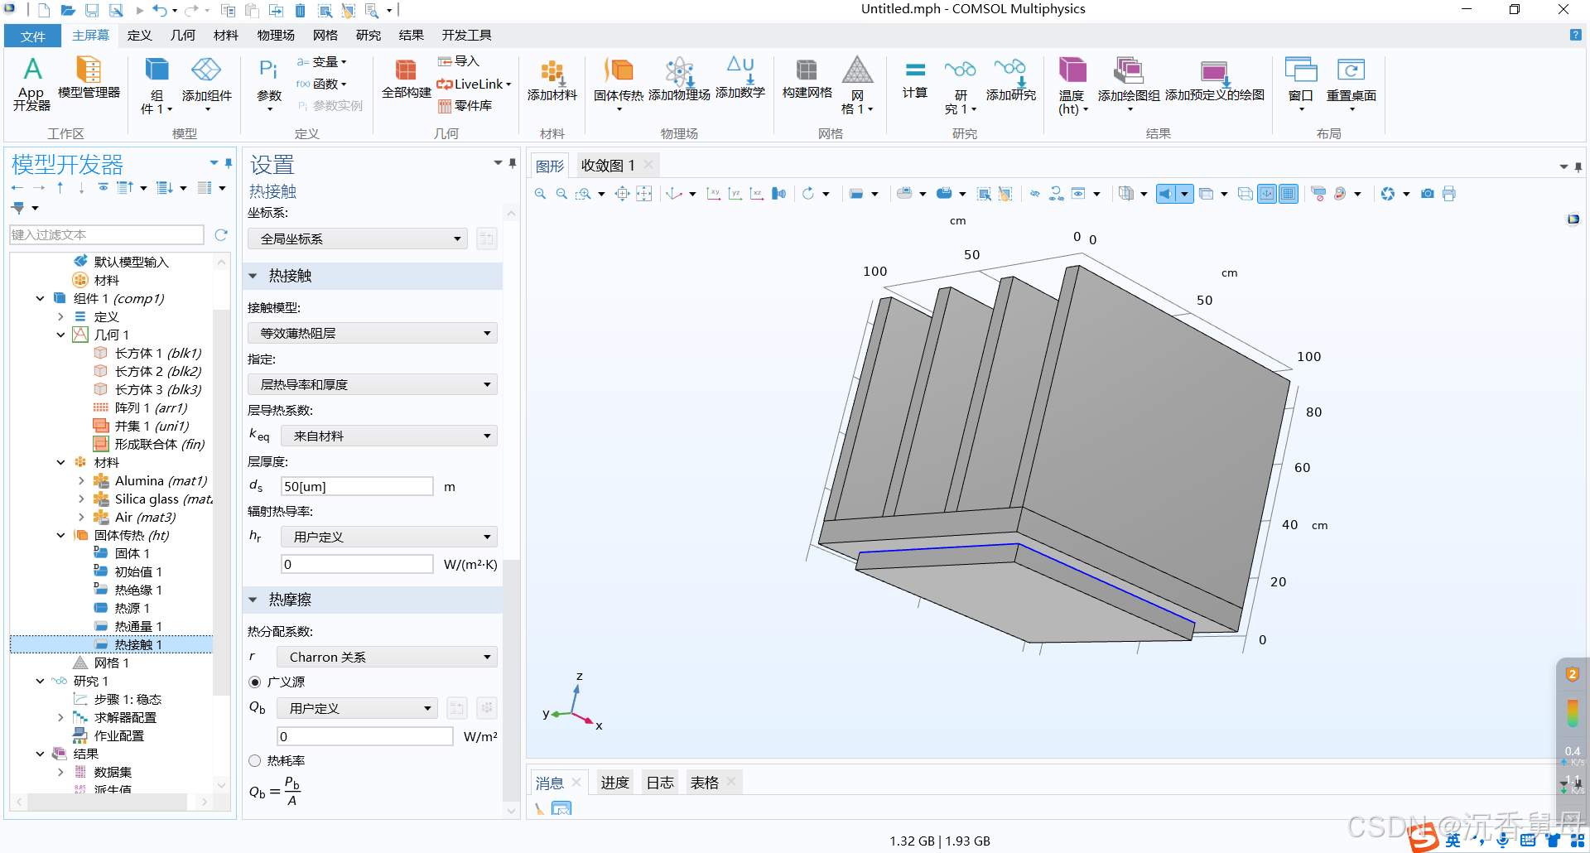Open 模型管理器 in the ribbon
This screenshot has width=1590, height=853.
click(x=89, y=78)
